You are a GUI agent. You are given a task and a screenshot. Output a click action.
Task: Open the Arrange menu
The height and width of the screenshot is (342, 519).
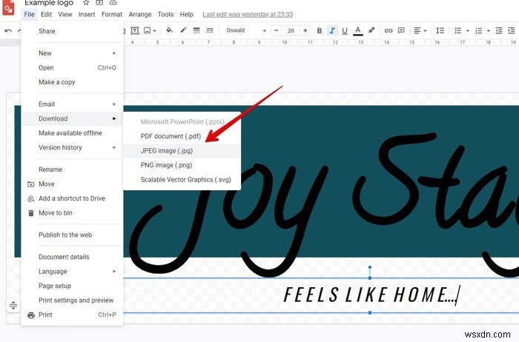pyautogui.click(x=140, y=14)
